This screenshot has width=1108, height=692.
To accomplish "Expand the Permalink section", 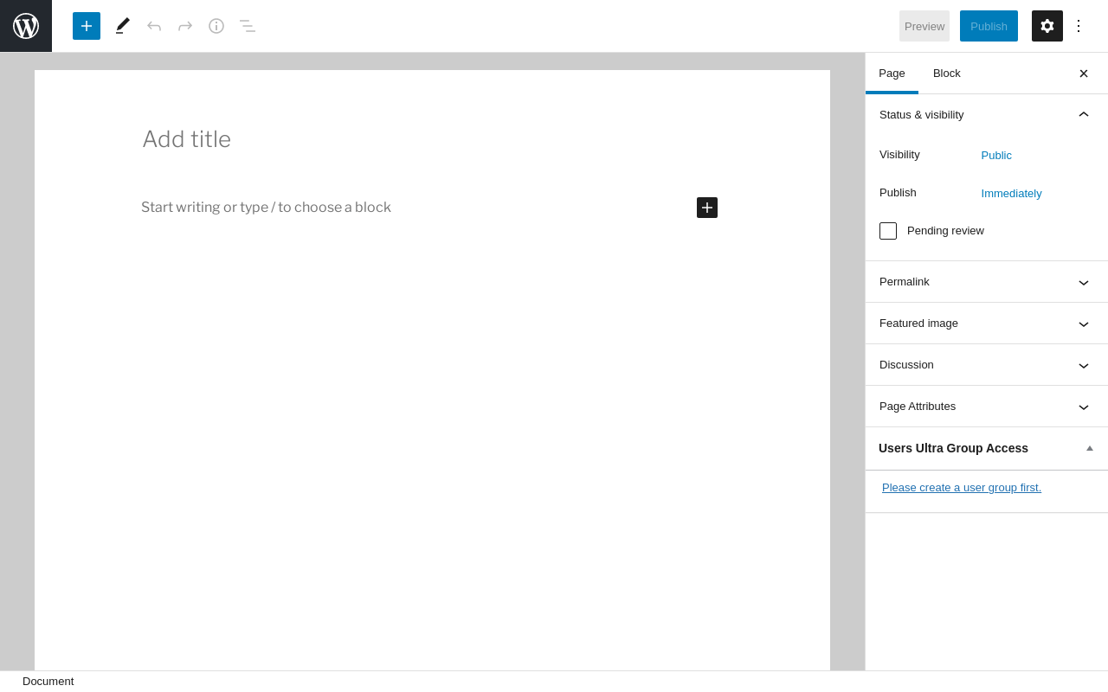I will [987, 282].
